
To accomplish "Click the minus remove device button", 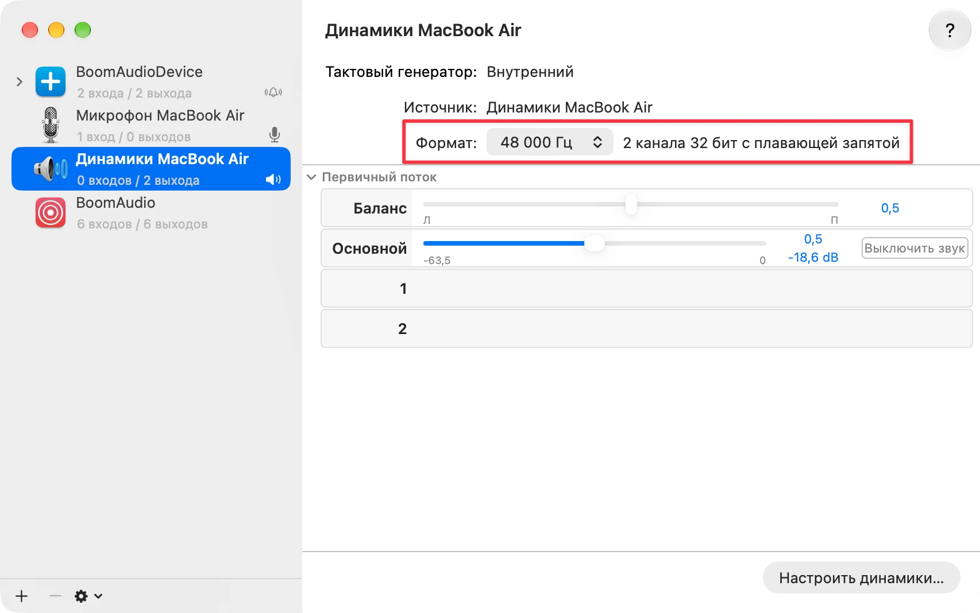I will [x=55, y=596].
